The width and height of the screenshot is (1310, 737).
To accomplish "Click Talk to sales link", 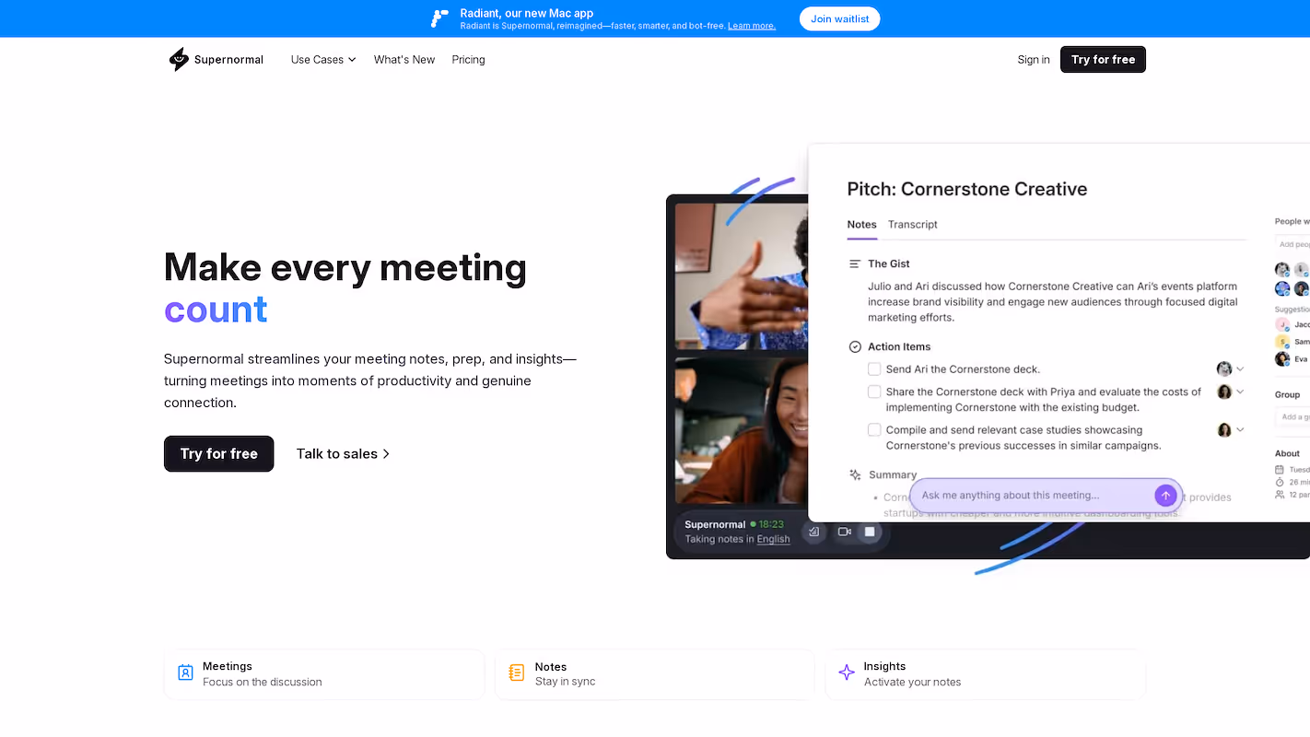I will tap(343, 453).
